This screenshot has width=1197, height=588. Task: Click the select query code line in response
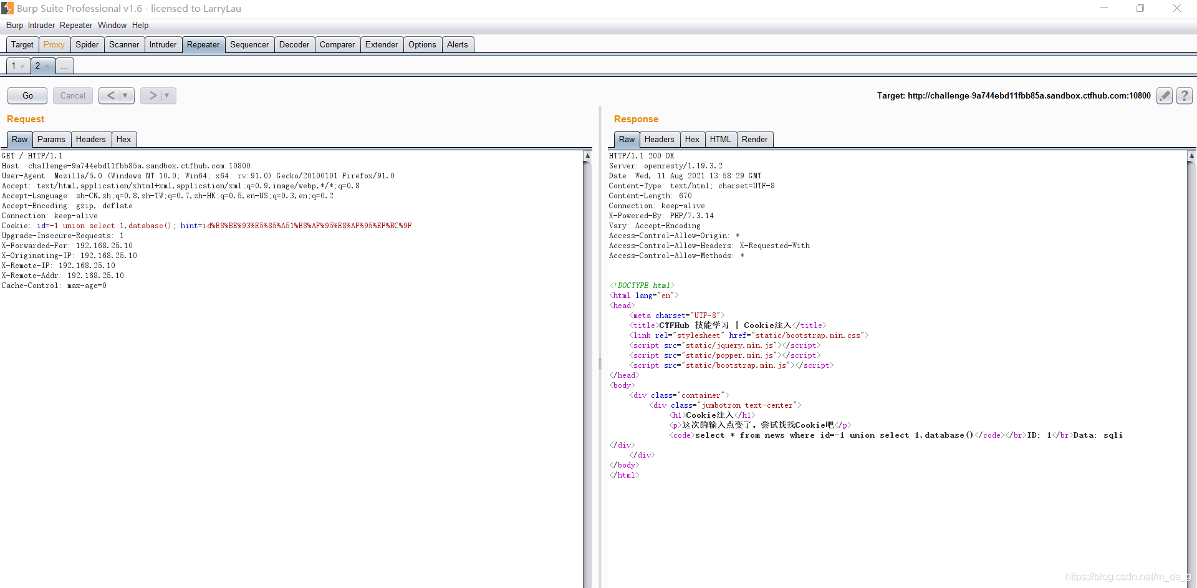point(896,435)
